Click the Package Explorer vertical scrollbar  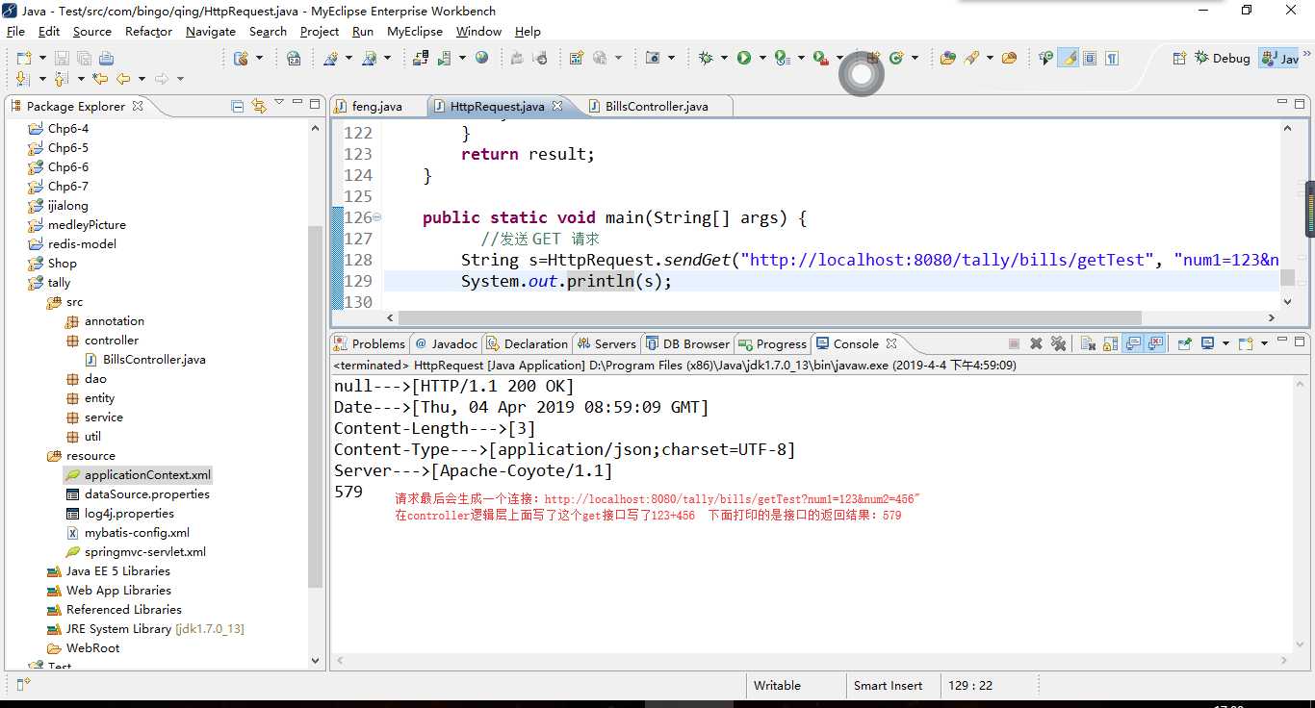coord(315,405)
